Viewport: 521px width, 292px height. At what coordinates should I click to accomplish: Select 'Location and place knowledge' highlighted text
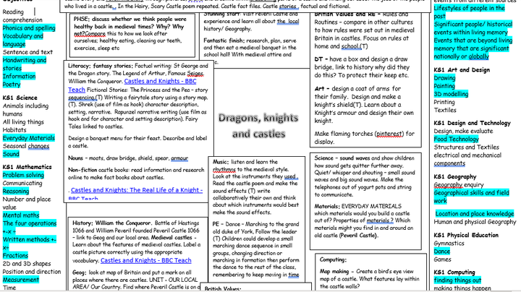(x=475, y=214)
